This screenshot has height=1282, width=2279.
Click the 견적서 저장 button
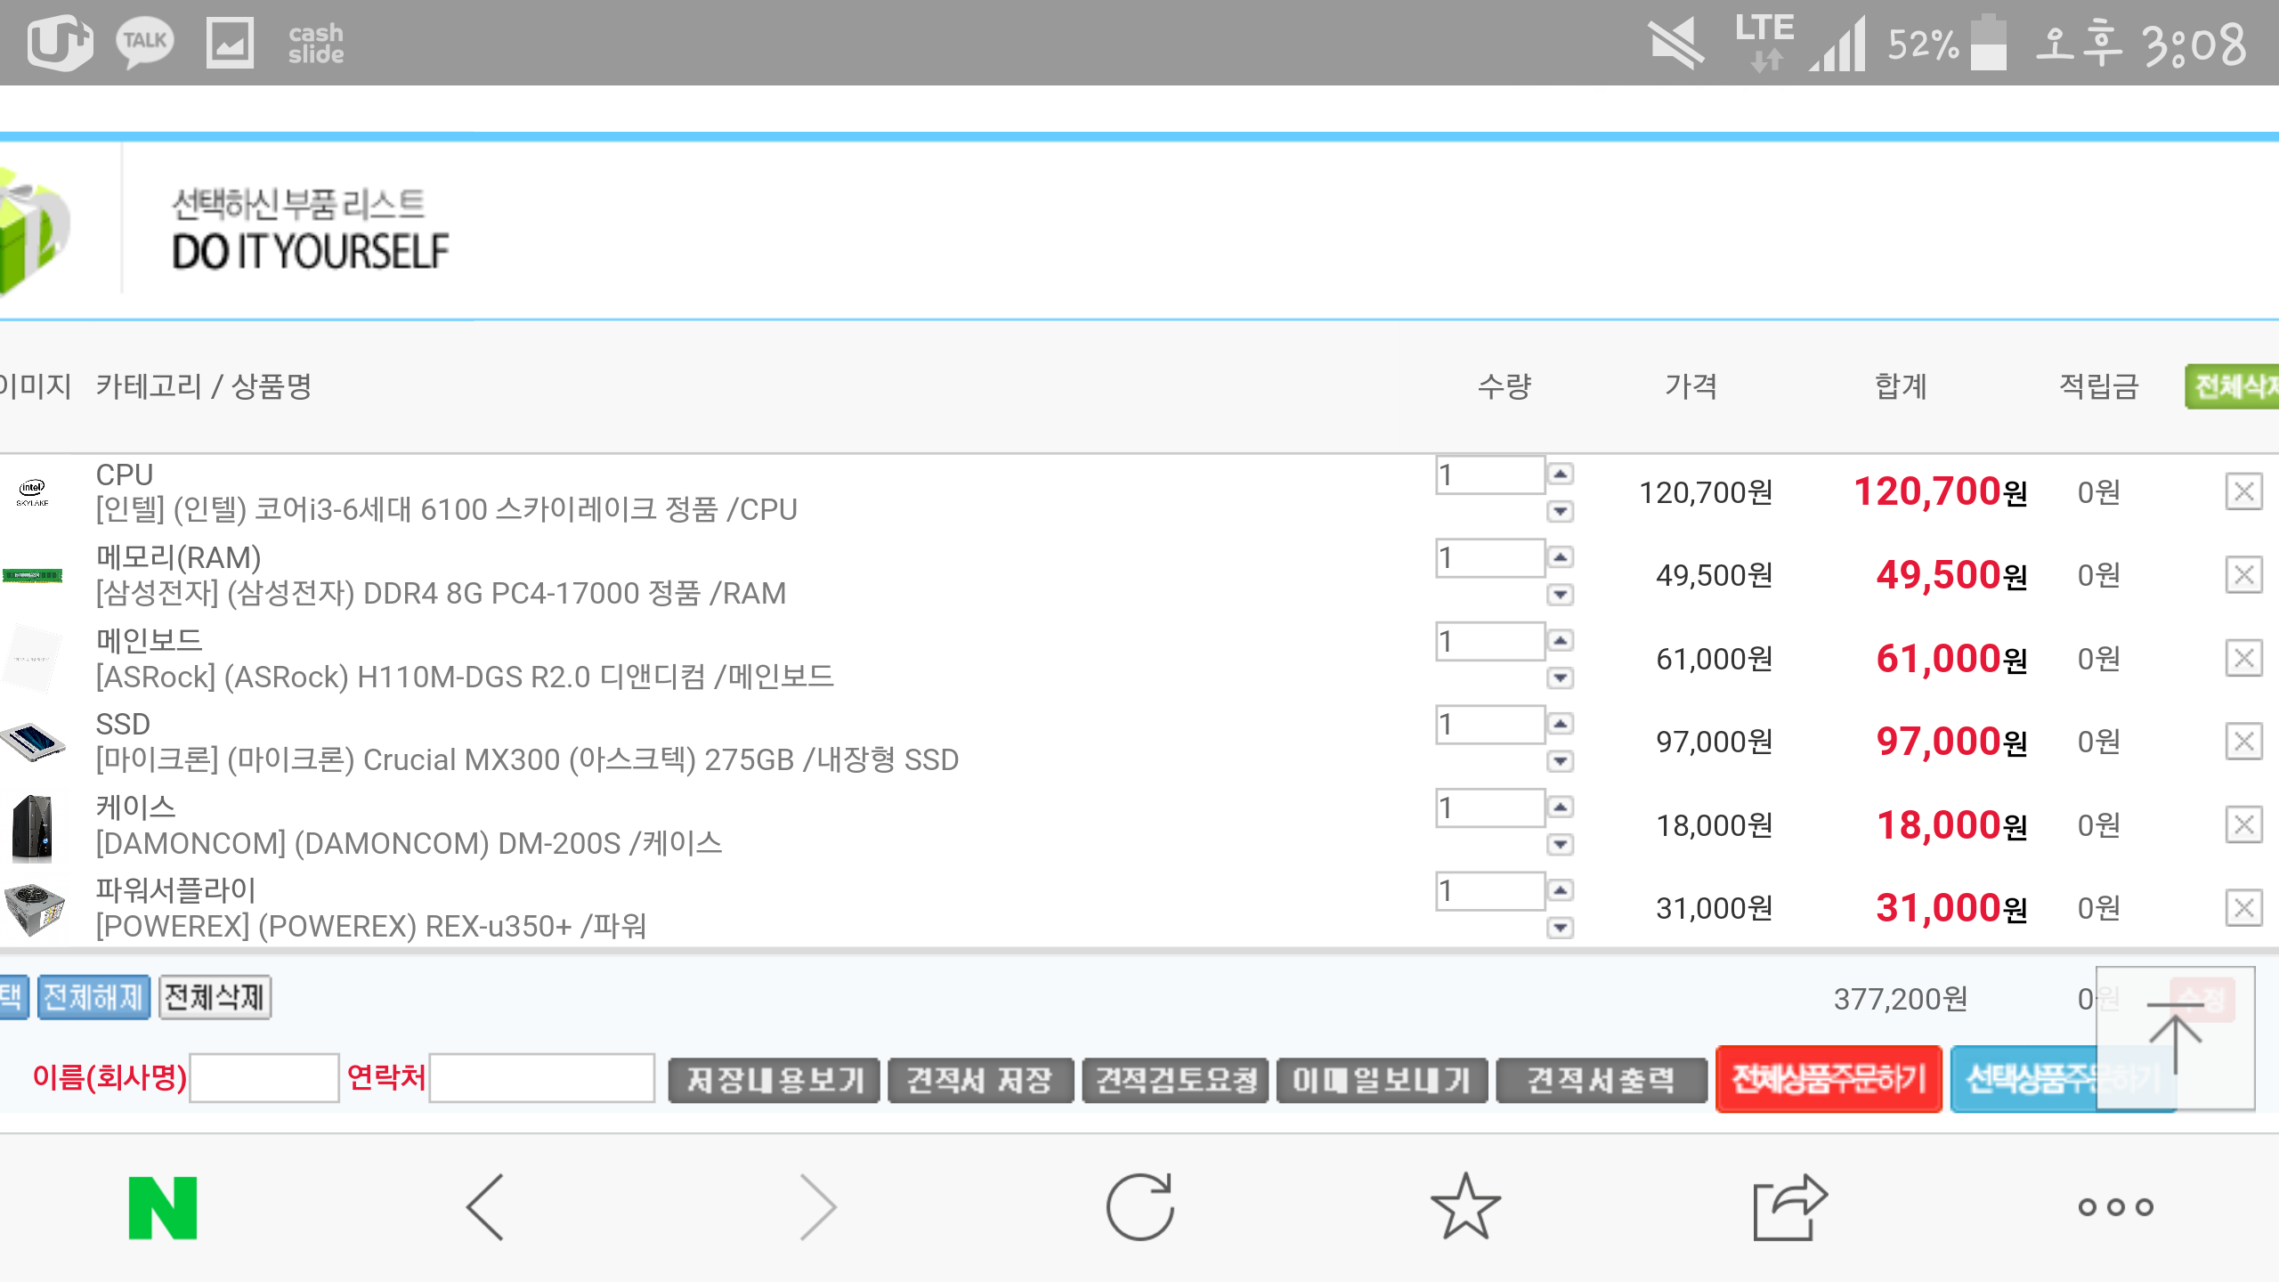pyautogui.click(x=980, y=1080)
